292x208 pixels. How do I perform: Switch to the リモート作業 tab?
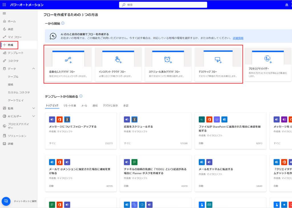point(70,106)
